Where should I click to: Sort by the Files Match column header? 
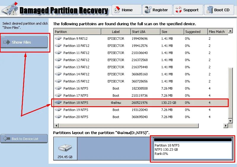[218, 32]
